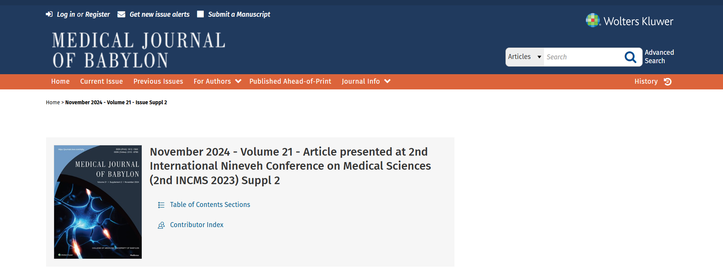Open Advanced Search link
This screenshot has width=723, height=280.
(659, 57)
